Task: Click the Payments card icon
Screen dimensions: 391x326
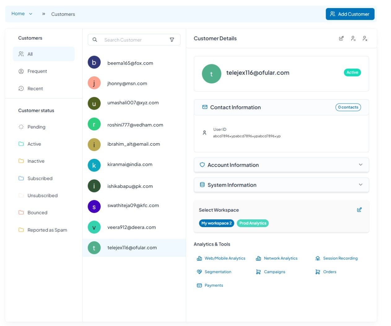Action: (199, 286)
